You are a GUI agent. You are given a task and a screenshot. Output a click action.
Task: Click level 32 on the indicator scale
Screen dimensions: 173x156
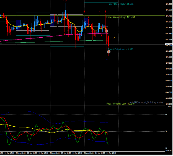[x=166, y=148]
